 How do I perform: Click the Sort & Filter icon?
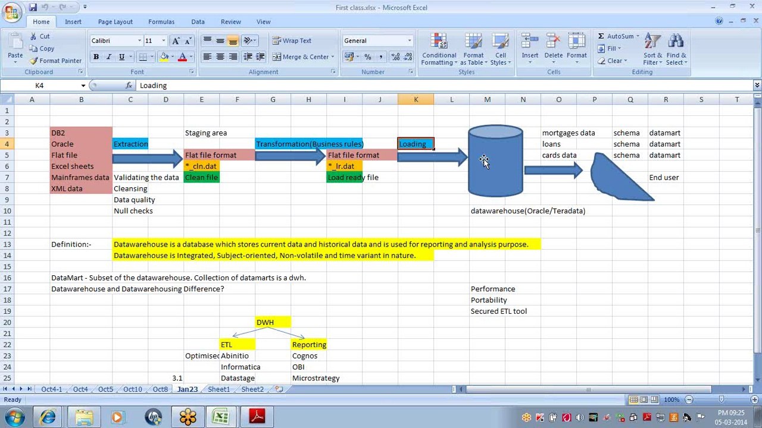[x=652, y=43]
